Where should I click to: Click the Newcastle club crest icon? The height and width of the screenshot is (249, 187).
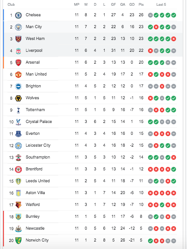click(18, 229)
